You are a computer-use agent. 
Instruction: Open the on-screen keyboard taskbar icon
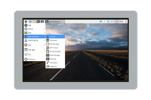point(42,21)
